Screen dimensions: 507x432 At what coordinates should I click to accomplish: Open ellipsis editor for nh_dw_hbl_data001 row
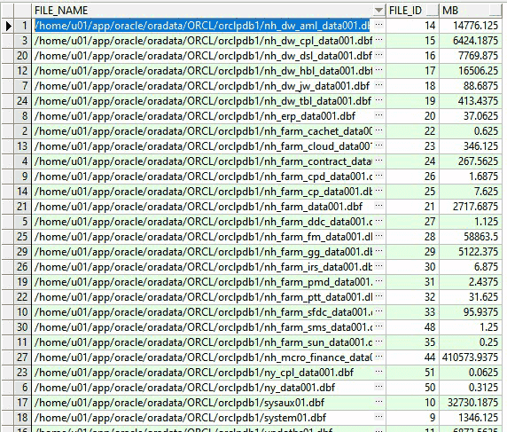point(379,71)
